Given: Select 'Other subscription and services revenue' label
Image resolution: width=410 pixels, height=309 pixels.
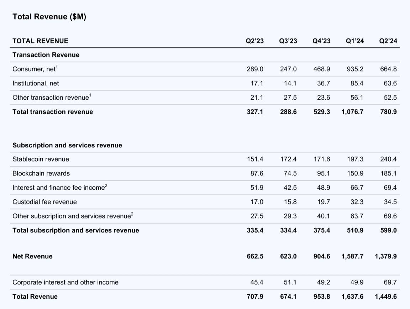Looking at the screenshot, I should click(73, 216).
